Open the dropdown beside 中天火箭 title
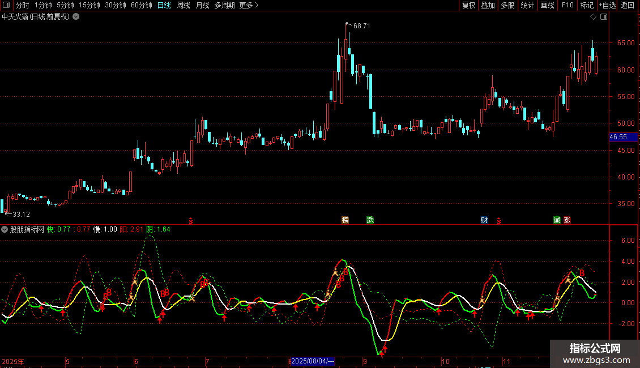 click(76, 17)
